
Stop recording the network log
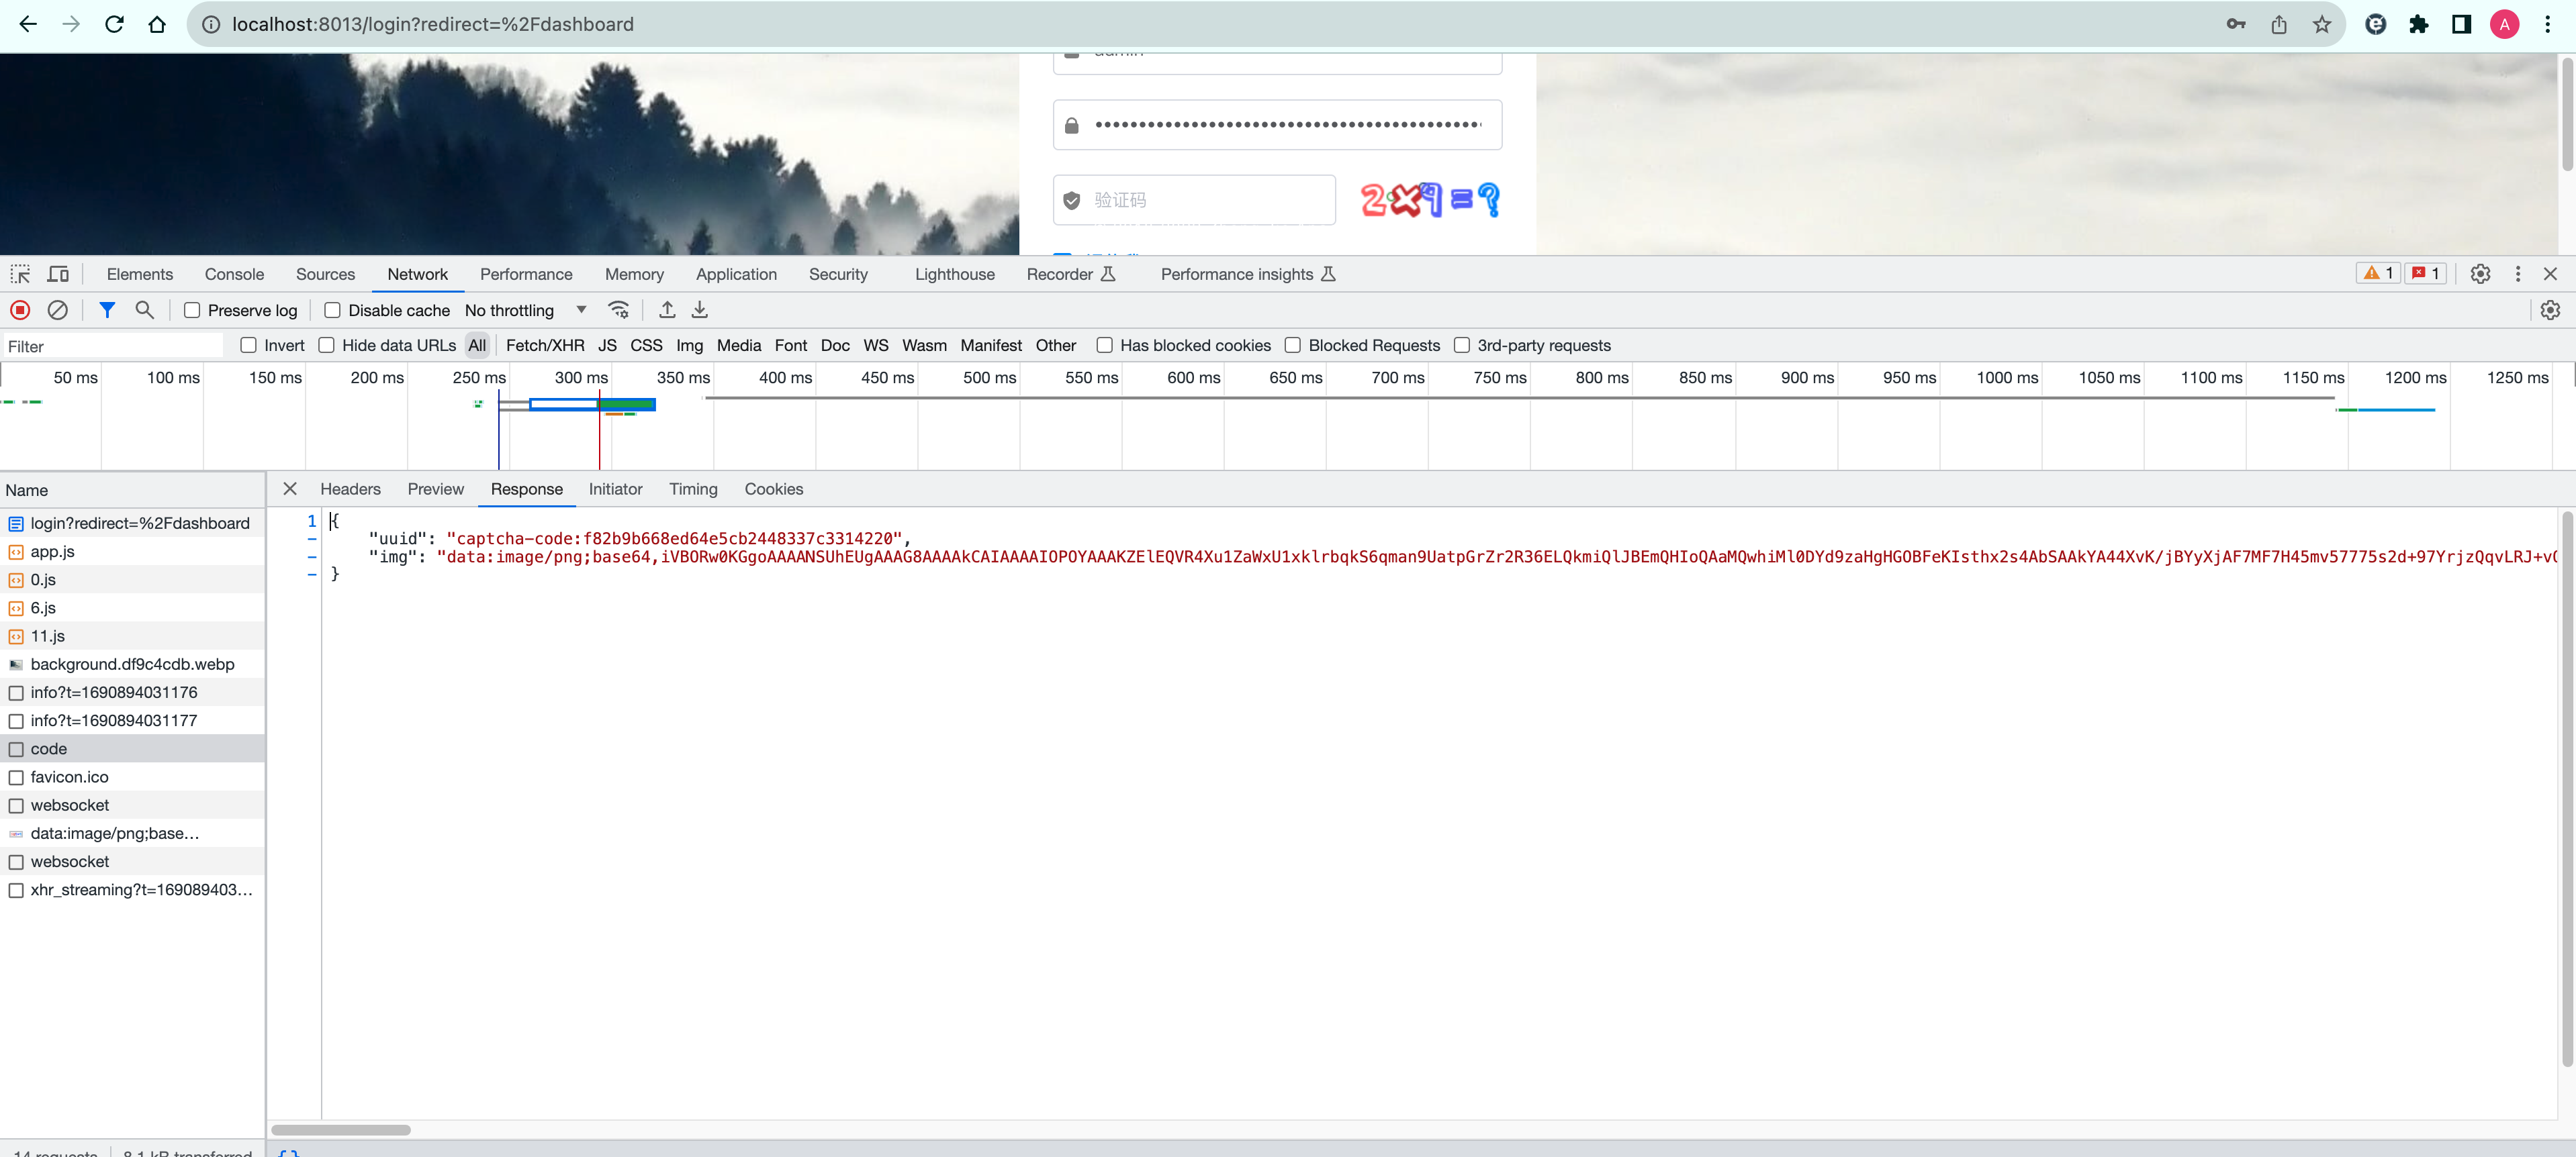[20, 310]
